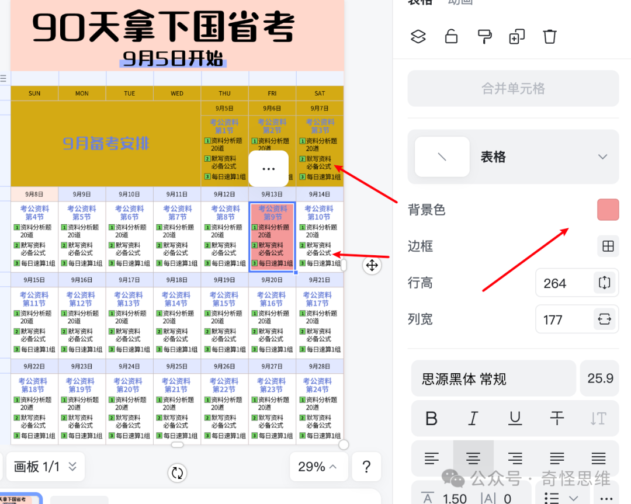Select the 第24节 schedule cell
This screenshot has width=631, height=504.
320,409
